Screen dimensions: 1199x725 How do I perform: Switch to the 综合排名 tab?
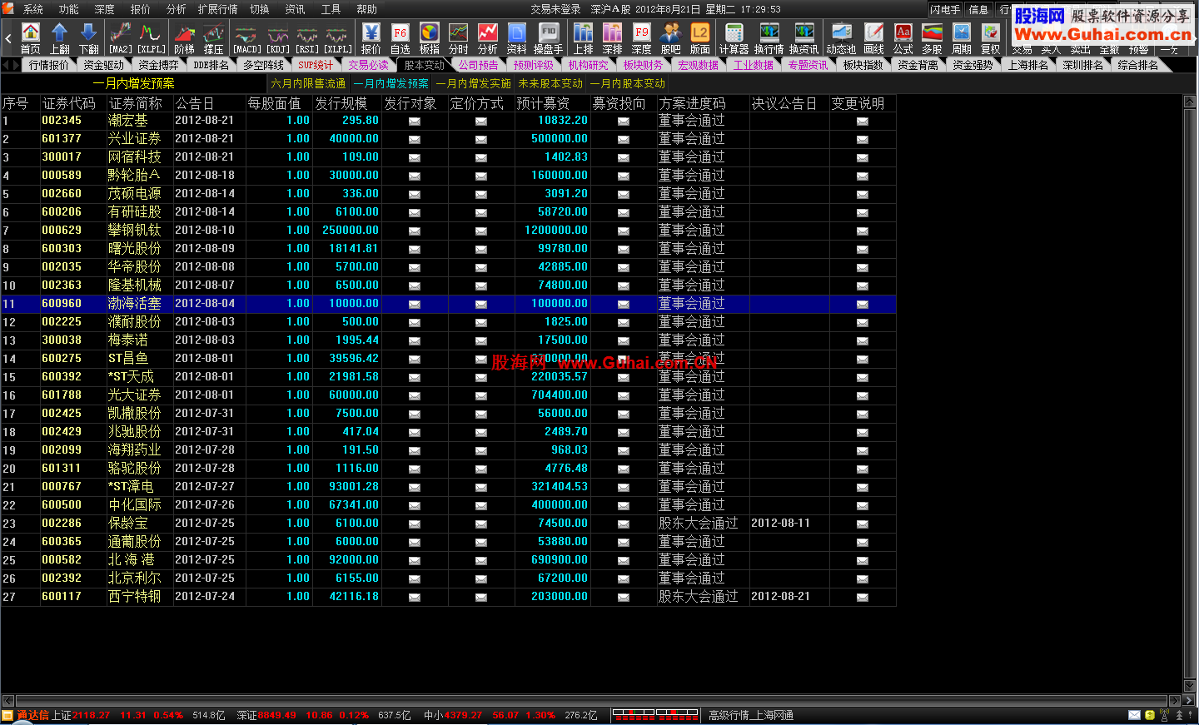click(x=1137, y=65)
